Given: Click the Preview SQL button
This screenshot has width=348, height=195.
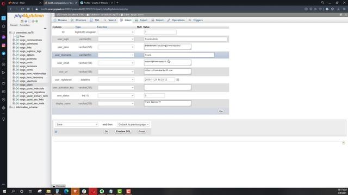Looking at the screenshot, I should click(123, 131).
